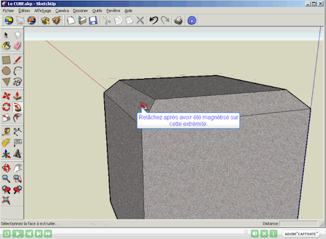Open the Fichier menu
This screenshot has width=326, height=239.
(8, 10)
